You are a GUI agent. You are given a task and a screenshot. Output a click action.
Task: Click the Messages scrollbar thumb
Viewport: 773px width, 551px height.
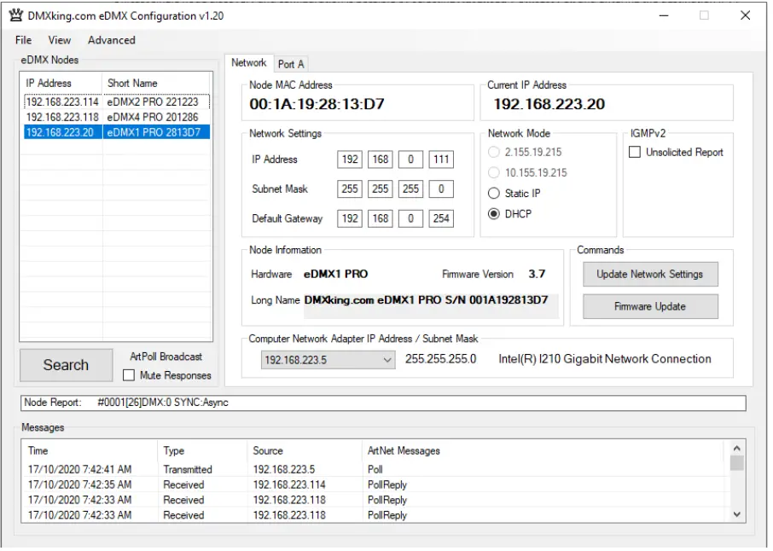pos(737,463)
